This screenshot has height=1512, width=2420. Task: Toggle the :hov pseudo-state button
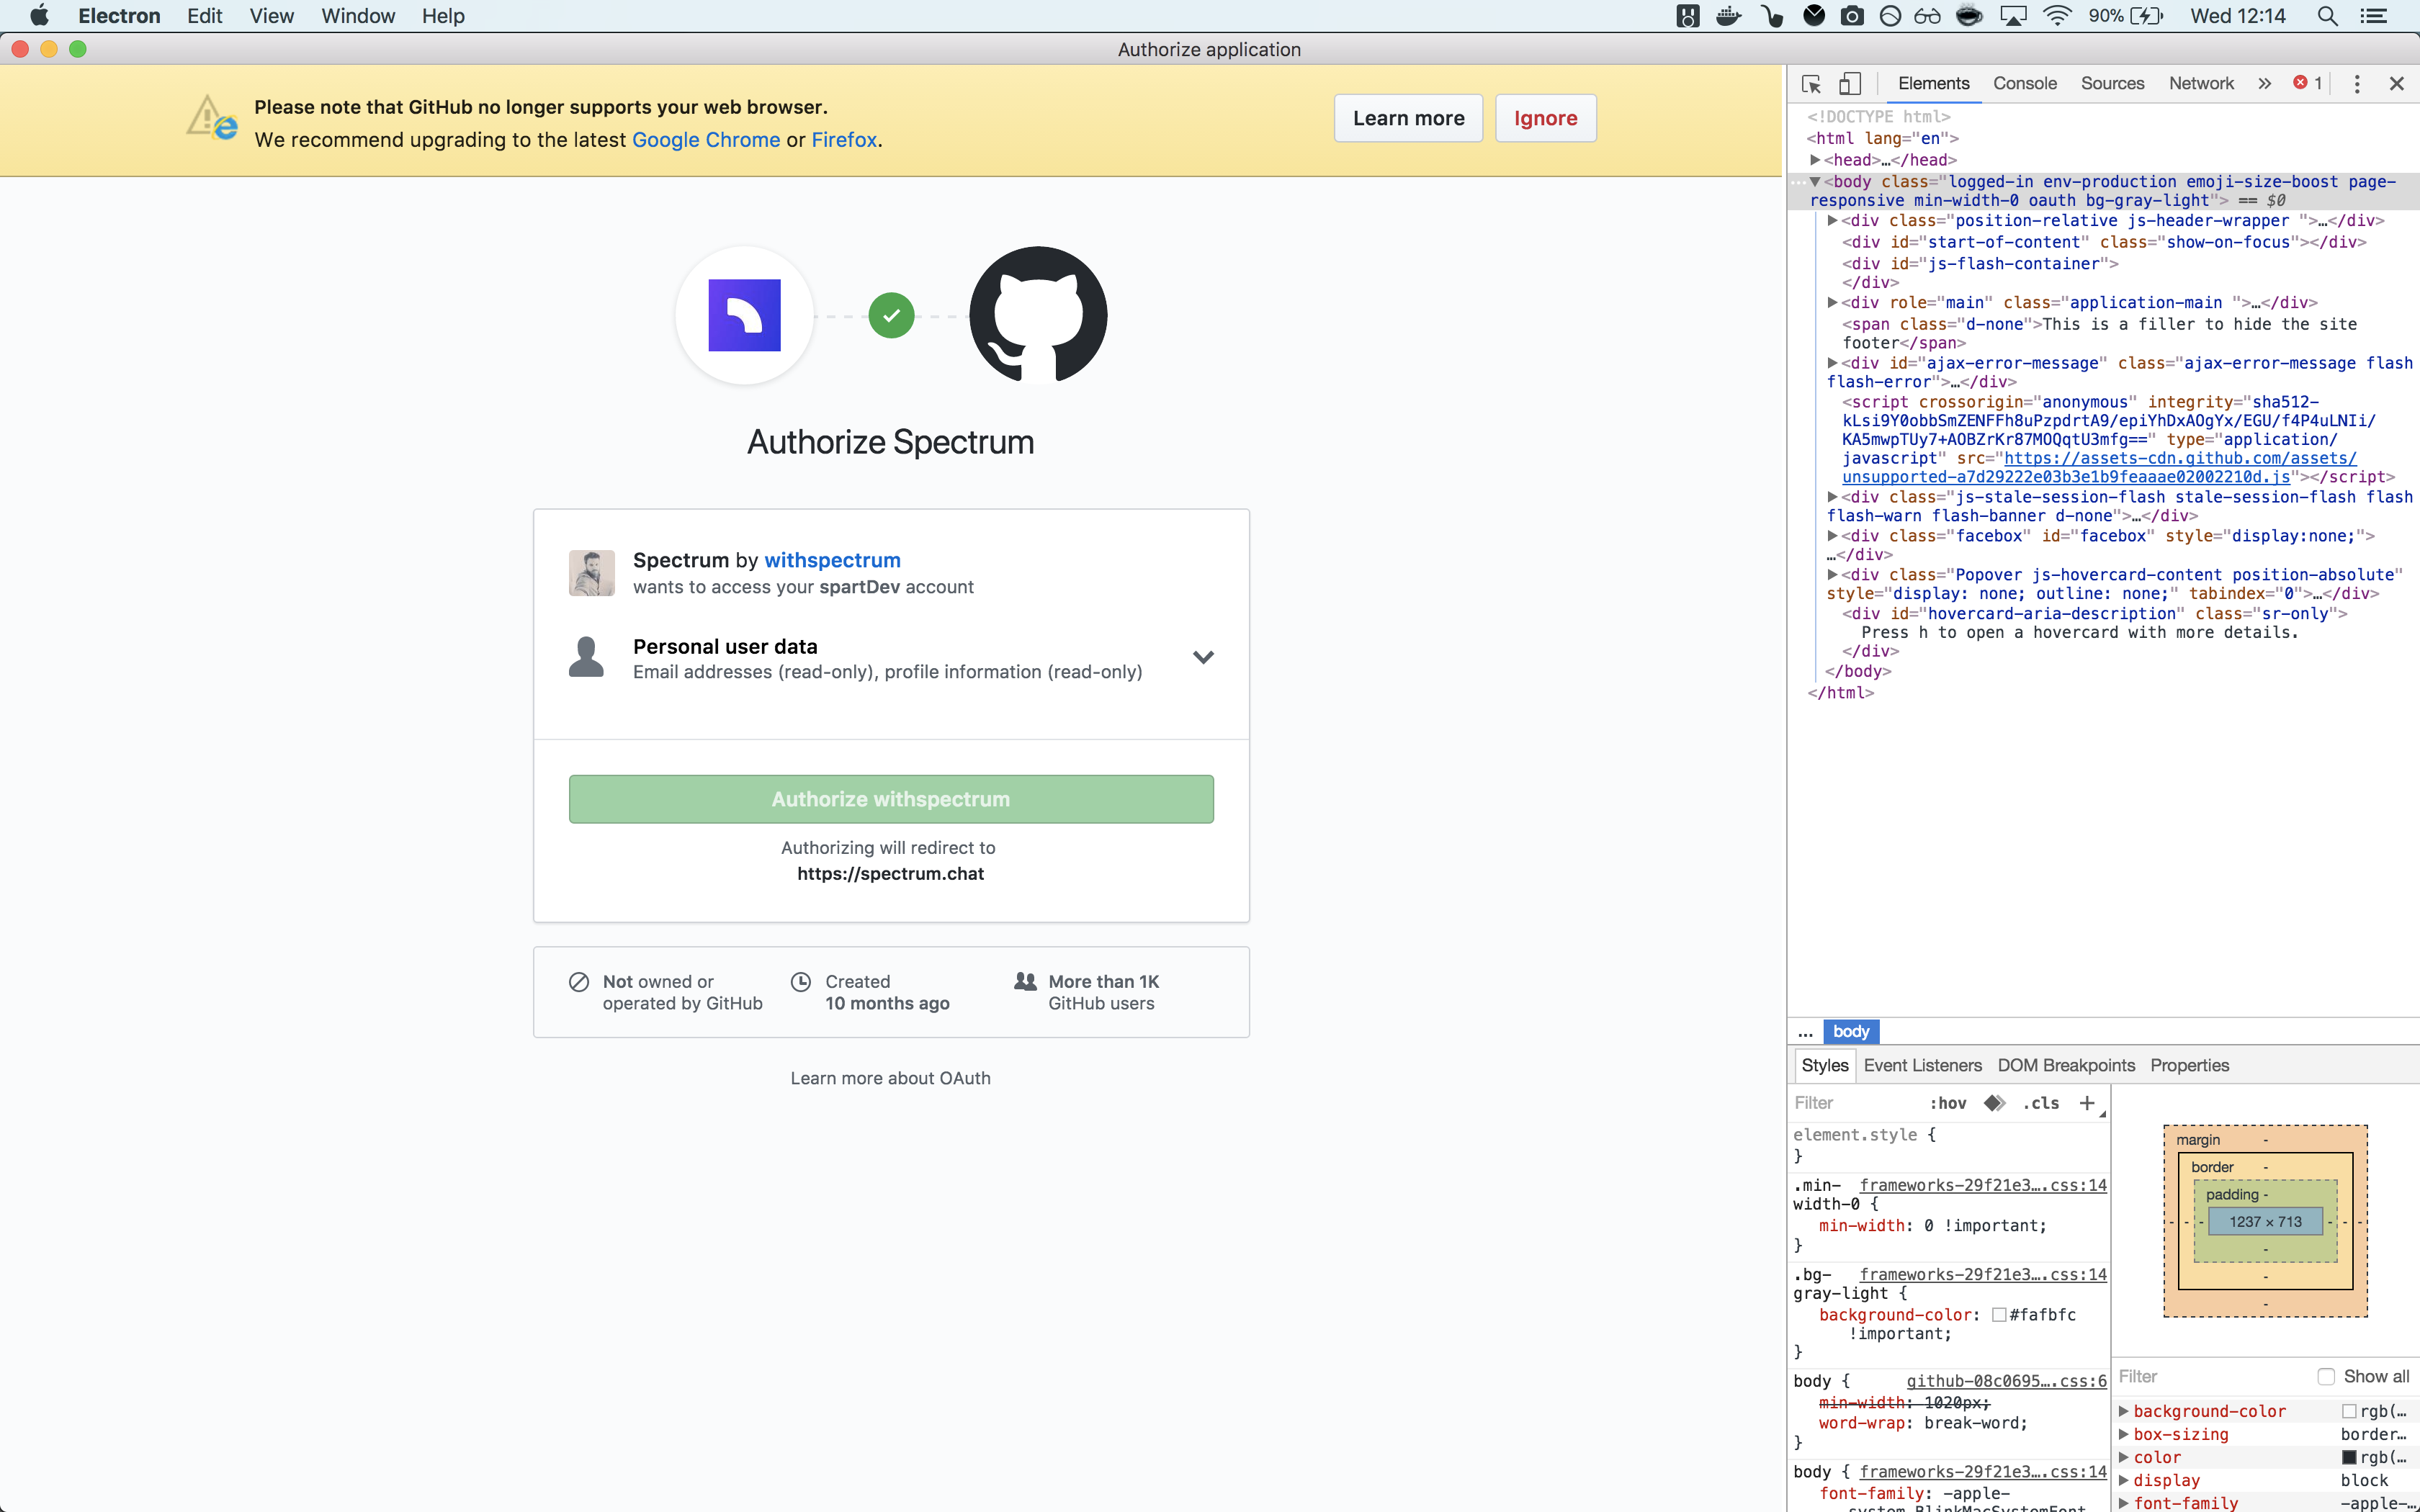[x=1948, y=1103]
